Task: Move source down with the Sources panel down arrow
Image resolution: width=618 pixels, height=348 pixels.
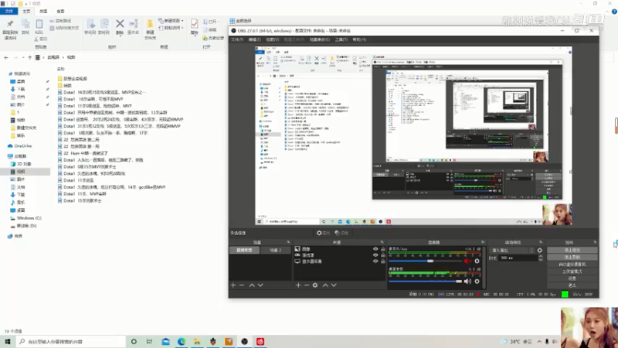Action: point(334,285)
